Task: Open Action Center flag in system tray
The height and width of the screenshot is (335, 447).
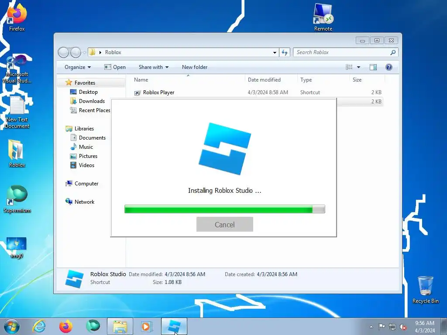Action: (x=382, y=326)
